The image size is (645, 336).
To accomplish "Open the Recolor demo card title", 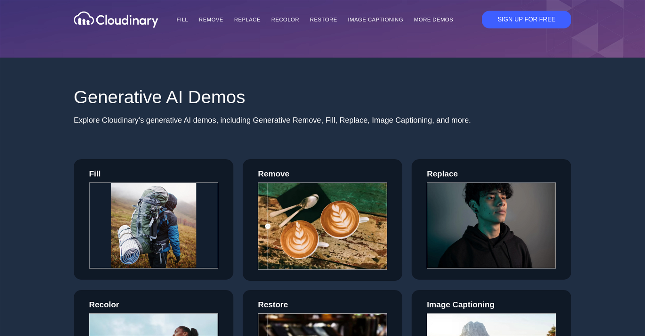I will (104, 305).
